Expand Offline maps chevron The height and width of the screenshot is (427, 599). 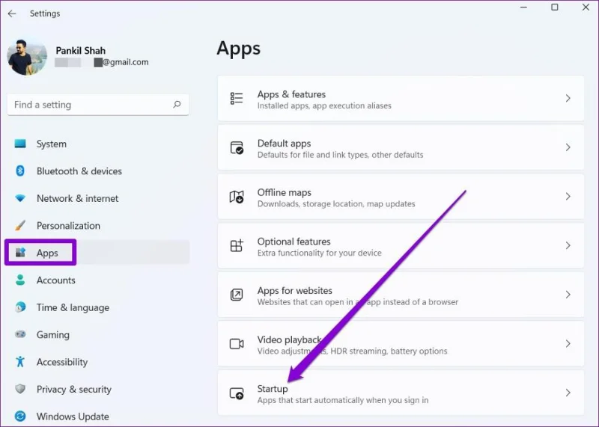[x=568, y=197]
